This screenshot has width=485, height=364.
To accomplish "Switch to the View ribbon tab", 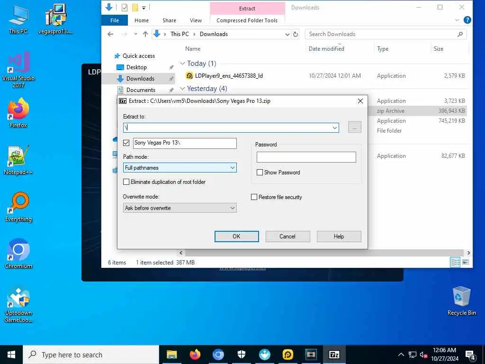I will click(196, 20).
